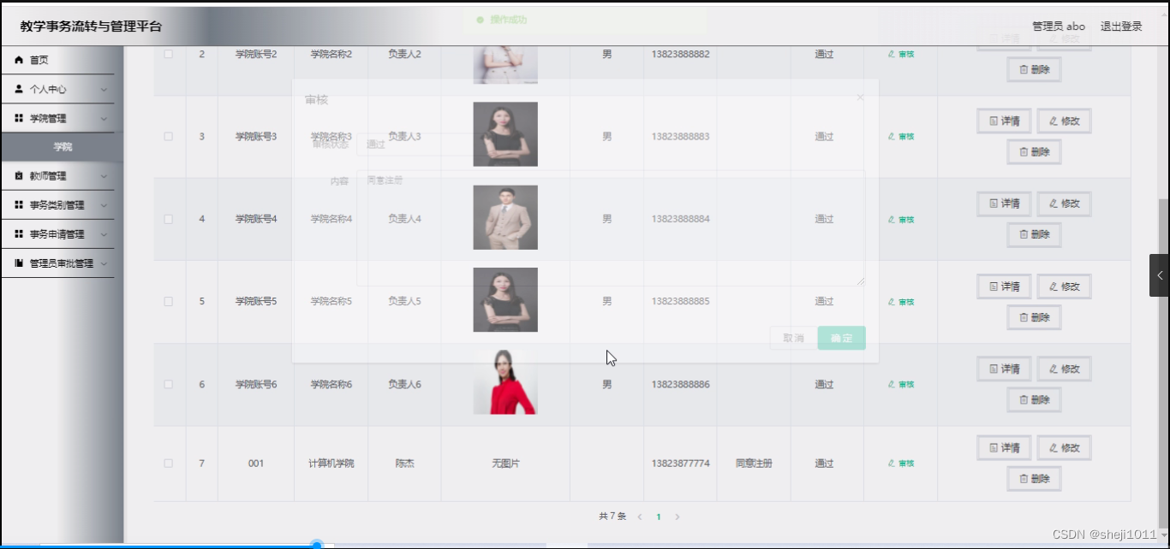This screenshot has height=549, width=1170.
Task: Click 审核 icon link in 学院账号4 row
Action: (901, 220)
